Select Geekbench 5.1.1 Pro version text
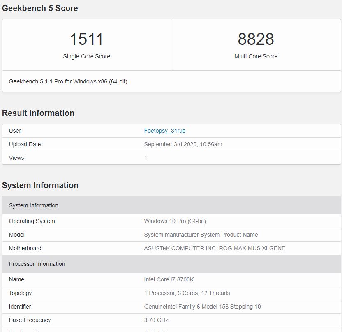Screen dimensions: 342x332 click(68, 81)
